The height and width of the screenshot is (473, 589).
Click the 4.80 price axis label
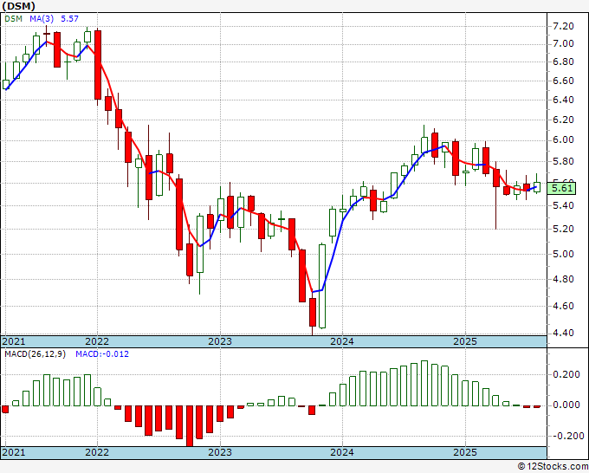pos(563,279)
